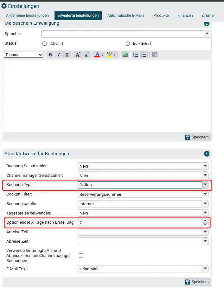
Task: Toggle bold formatting in the editor toolbar
Action: [50, 55]
